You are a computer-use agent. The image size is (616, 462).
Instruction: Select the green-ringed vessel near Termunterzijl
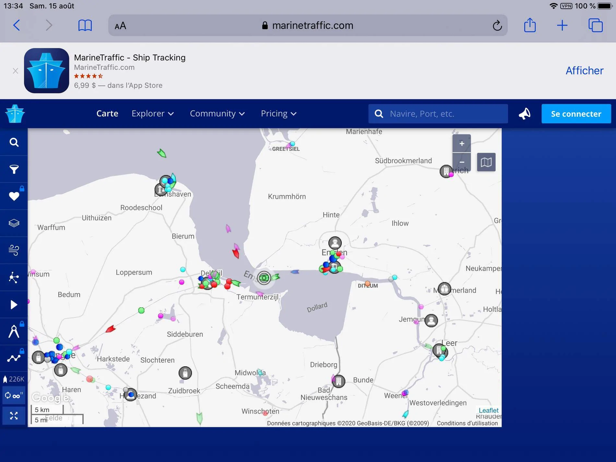click(264, 278)
